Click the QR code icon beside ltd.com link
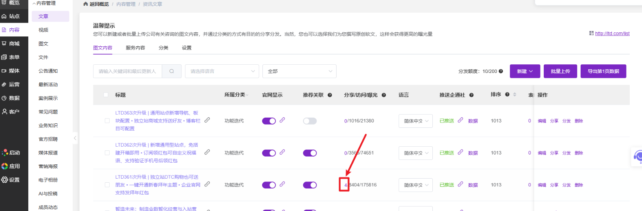The image size is (642, 211). 591,34
